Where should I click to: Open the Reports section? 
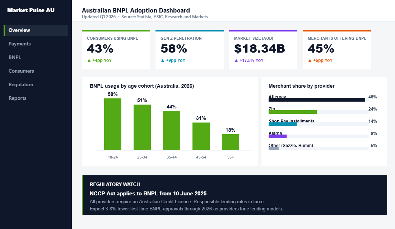tap(17, 98)
